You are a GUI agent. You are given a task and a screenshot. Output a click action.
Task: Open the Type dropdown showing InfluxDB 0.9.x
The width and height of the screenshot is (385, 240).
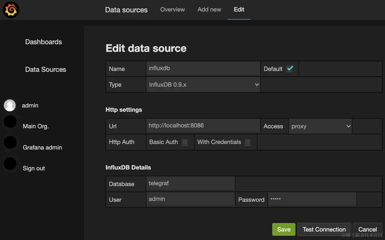(203, 85)
